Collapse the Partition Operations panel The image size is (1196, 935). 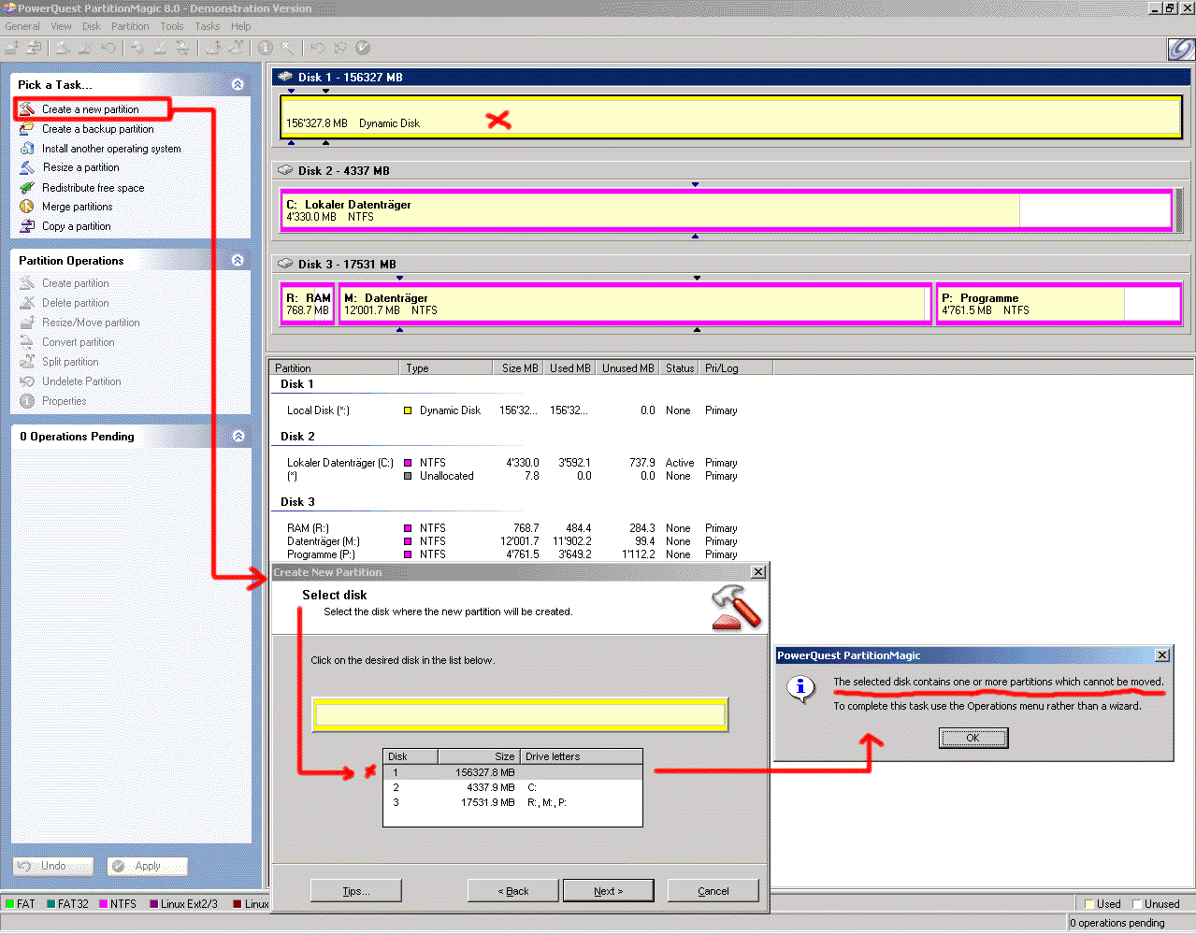(238, 260)
